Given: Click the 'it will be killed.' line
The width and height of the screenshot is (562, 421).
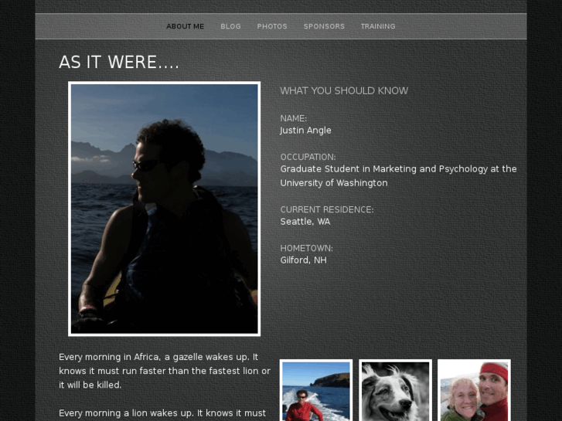Looking at the screenshot, I should (x=90, y=385).
